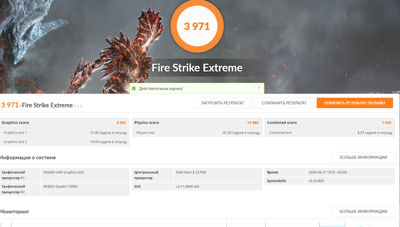Click the GUI row label
The height and width of the screenshot is (227, 400).
point(137,187)
